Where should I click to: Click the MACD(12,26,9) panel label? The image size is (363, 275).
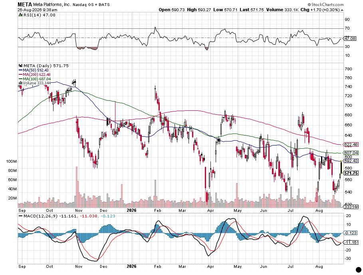(40, 216)
